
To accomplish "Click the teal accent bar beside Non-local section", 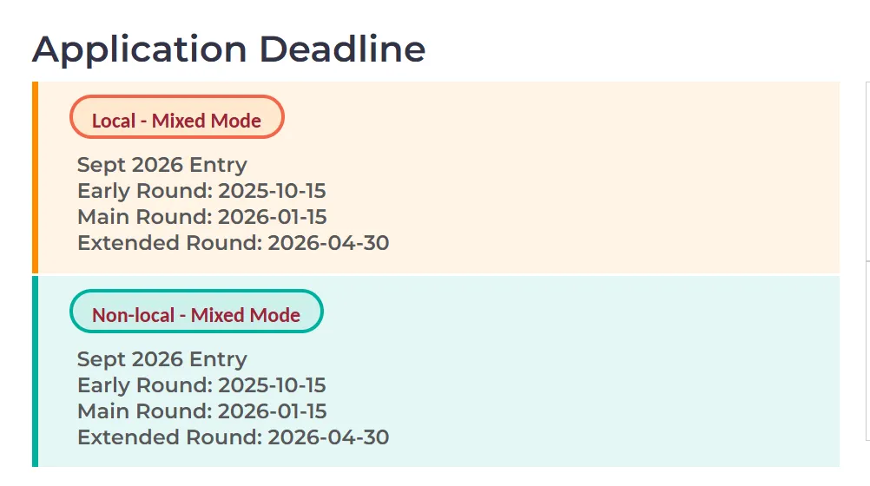I will pos(35,371).
